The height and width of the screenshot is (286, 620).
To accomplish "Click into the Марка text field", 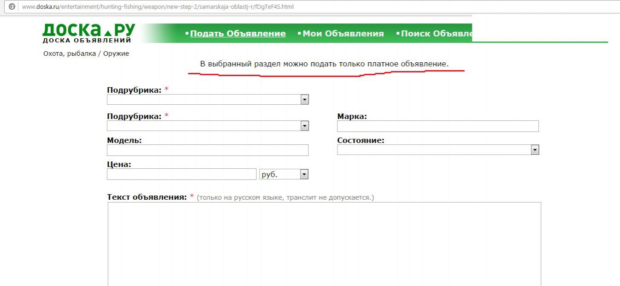I will 437,126.
